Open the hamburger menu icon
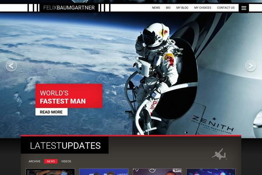The height and width of the screenshot is (175, 262). 244,8
